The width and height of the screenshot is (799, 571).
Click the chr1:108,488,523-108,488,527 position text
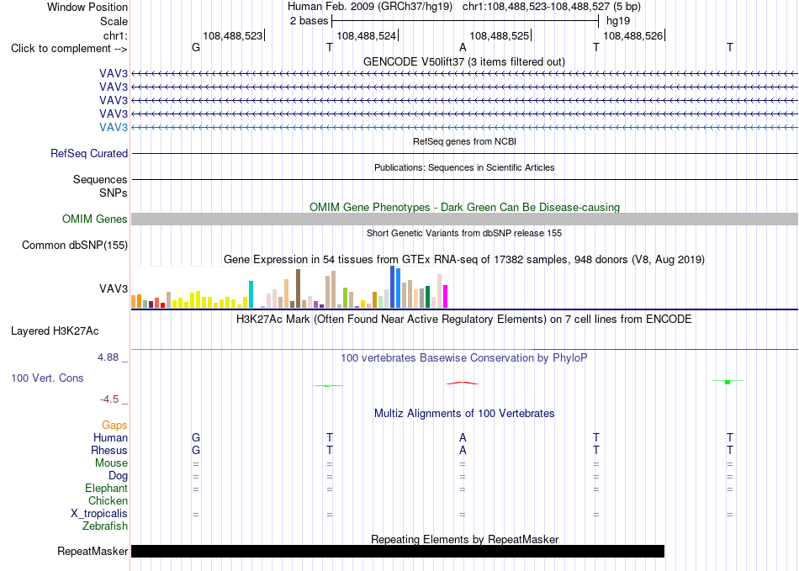tap(536, 7)
